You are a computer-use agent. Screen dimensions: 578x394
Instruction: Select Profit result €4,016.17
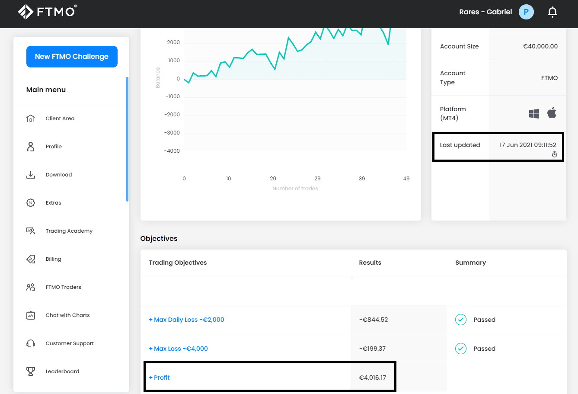(373, 378)
